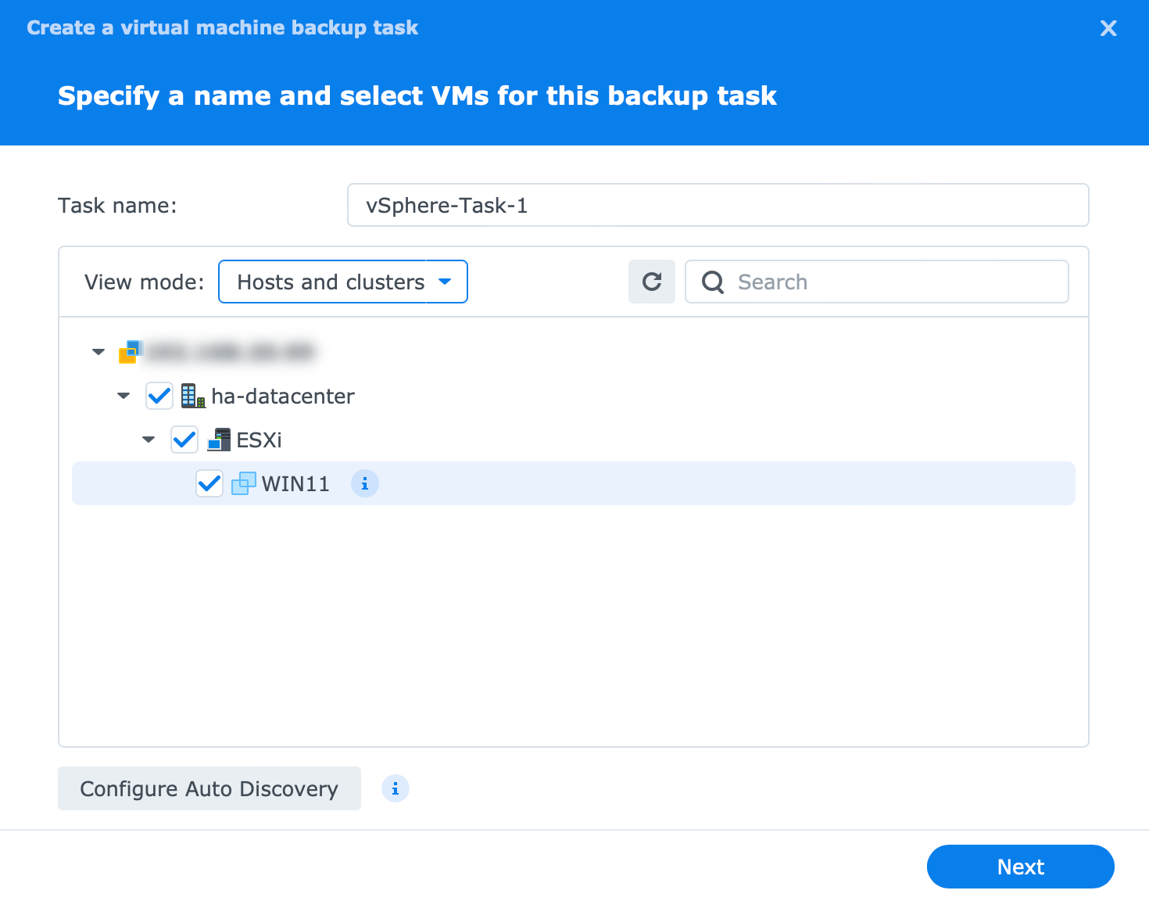Click the ha-datacenter building icon
This screenshot has height=901, width=1149.
193,396
